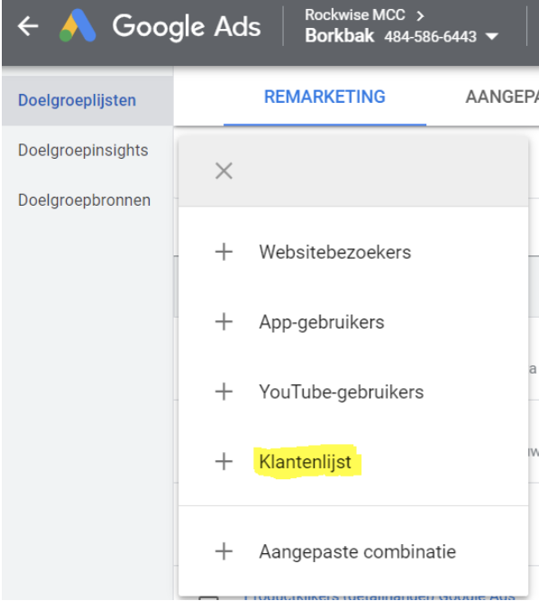The image size is (539, 601).
Task: Click plus icon beside Klantenlijst
Action: [x=224, y=461]
